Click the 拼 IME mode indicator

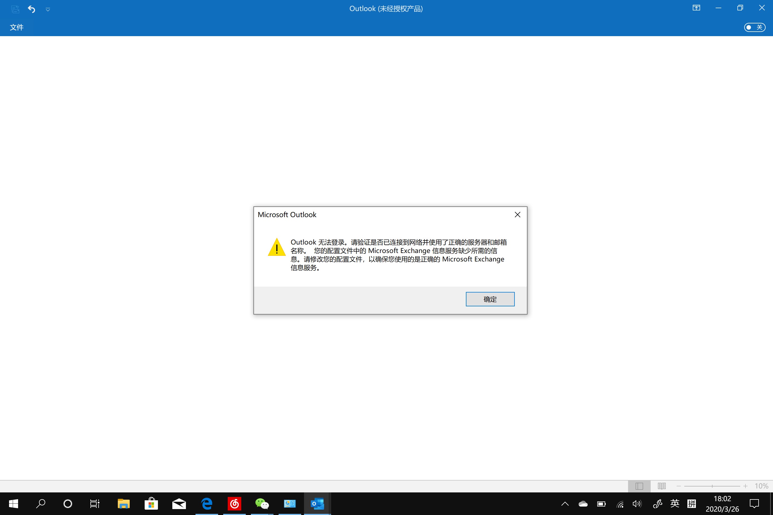tap(692, 503)
